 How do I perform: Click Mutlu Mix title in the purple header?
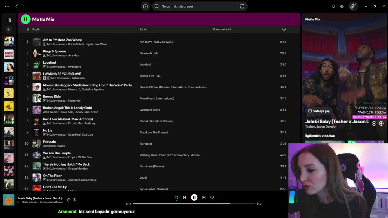coord(43,19)
